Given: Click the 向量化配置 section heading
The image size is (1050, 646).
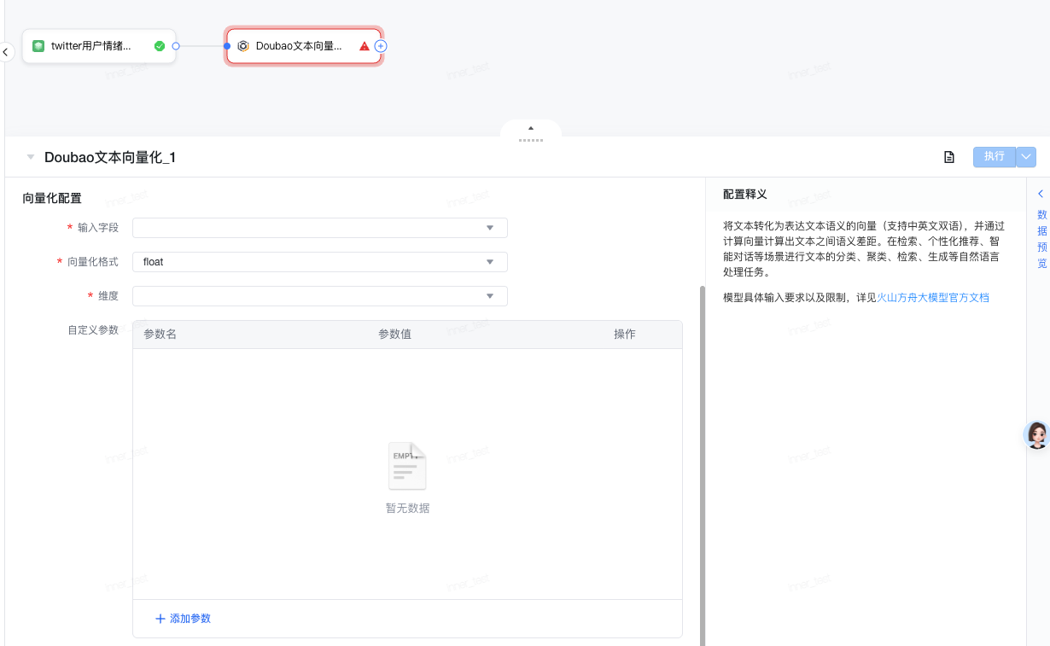Looking at the screenshot, I should point(52,198).
